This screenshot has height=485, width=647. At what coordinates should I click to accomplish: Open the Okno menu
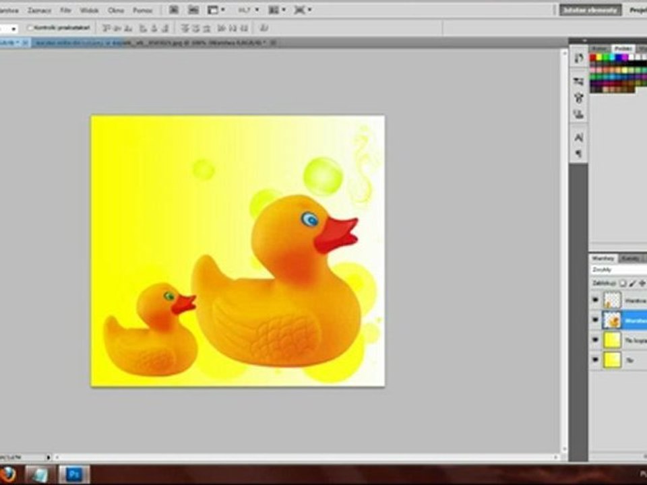click(116, 10)
